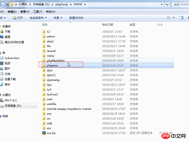Select the phpMyAdmin folder icon

click(44, 60)
